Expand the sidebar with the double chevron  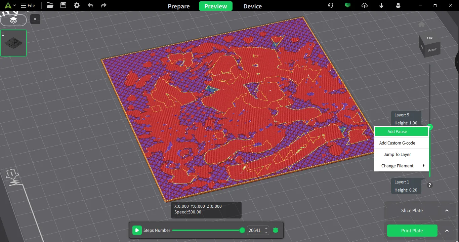[x=35, y=19]
